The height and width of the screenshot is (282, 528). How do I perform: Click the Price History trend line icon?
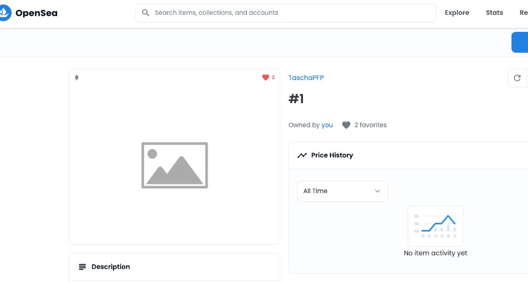pos(302,155)
